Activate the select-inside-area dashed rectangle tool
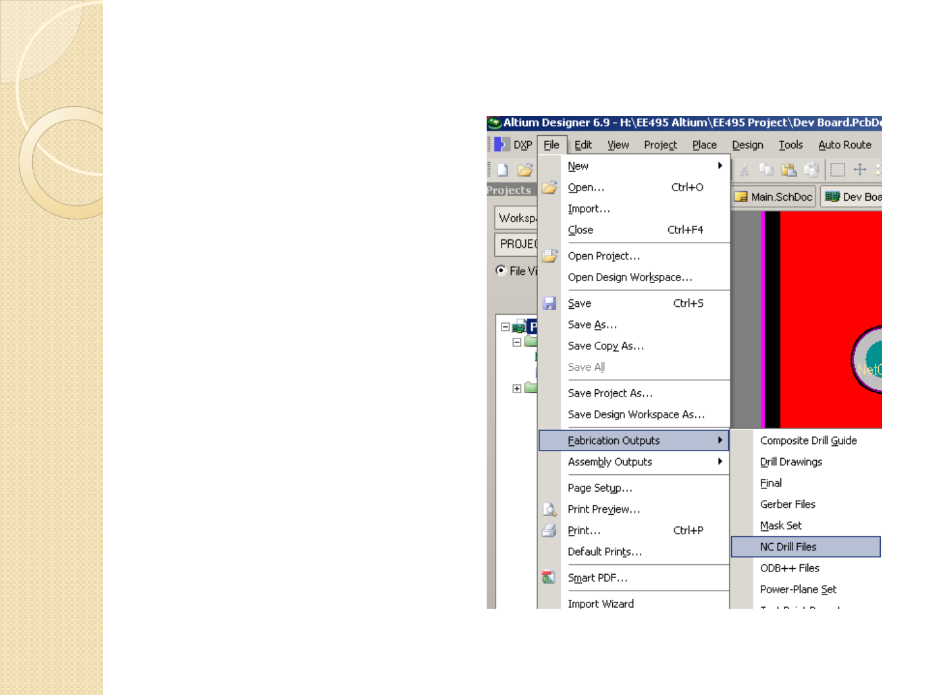 (x=838, y=170)
